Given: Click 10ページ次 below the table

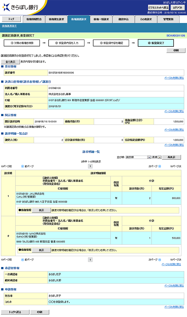Looking at the screenshot, I should point(176,260).
